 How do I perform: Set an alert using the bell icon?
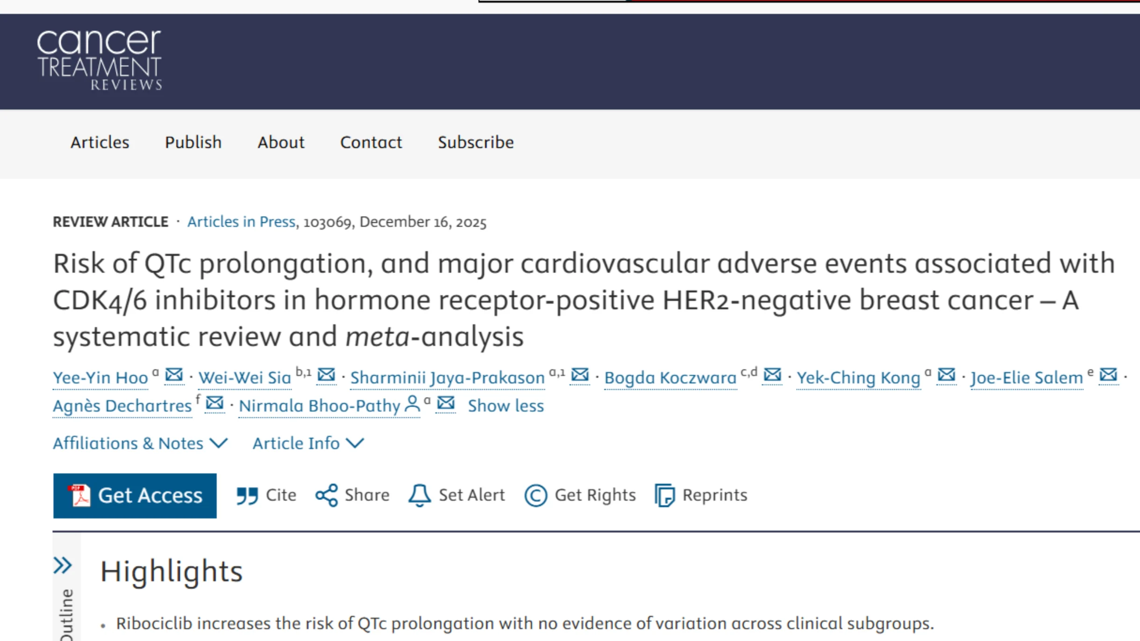pyautogui.click(x=419, y=495)
